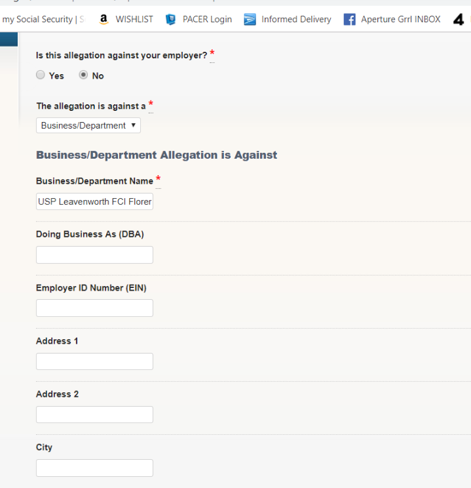This screenshot has height=488, width=471.
Task: Open the Aperture Grrl INBOX bookmark text
Action: pos(401,19)
